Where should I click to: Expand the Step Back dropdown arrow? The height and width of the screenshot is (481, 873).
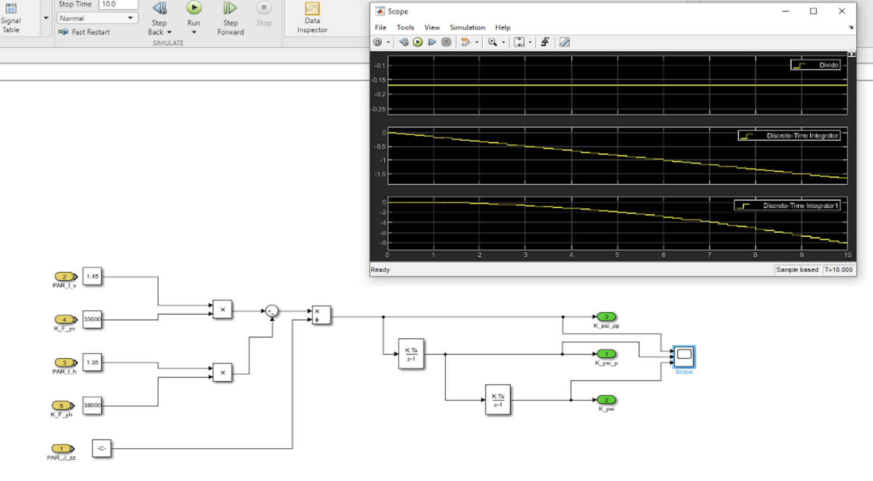click(169, 32)
